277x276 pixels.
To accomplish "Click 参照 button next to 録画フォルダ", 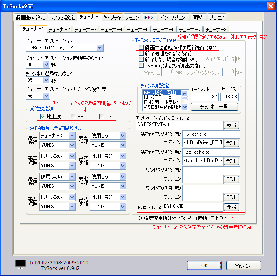I will (231, 207).
